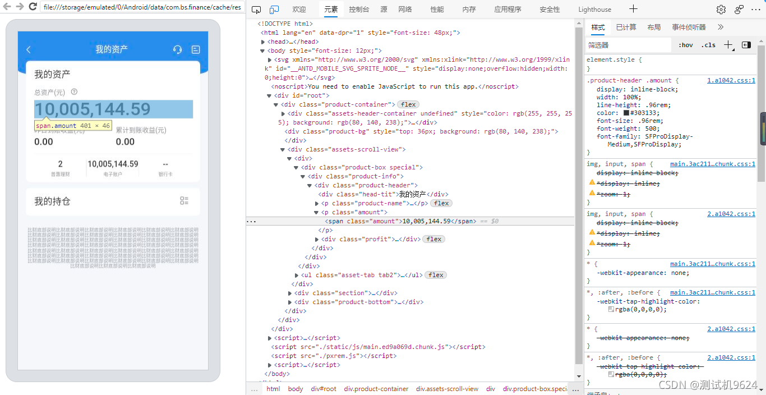Reload the page with the refresh icon
This screenshot has width=766, height=395.
coord(33,7)
